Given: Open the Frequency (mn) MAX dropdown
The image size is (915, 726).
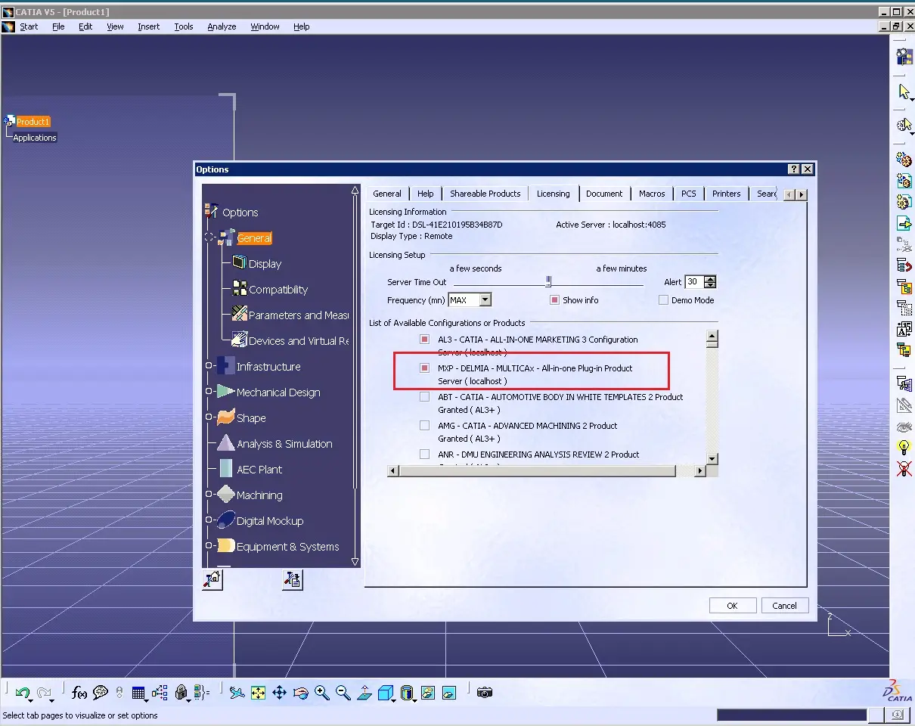Looking at the screenshot, I should [485, 300].
